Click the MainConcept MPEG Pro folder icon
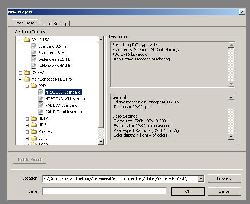Viewport: 250px width, 204px height. 27,79
